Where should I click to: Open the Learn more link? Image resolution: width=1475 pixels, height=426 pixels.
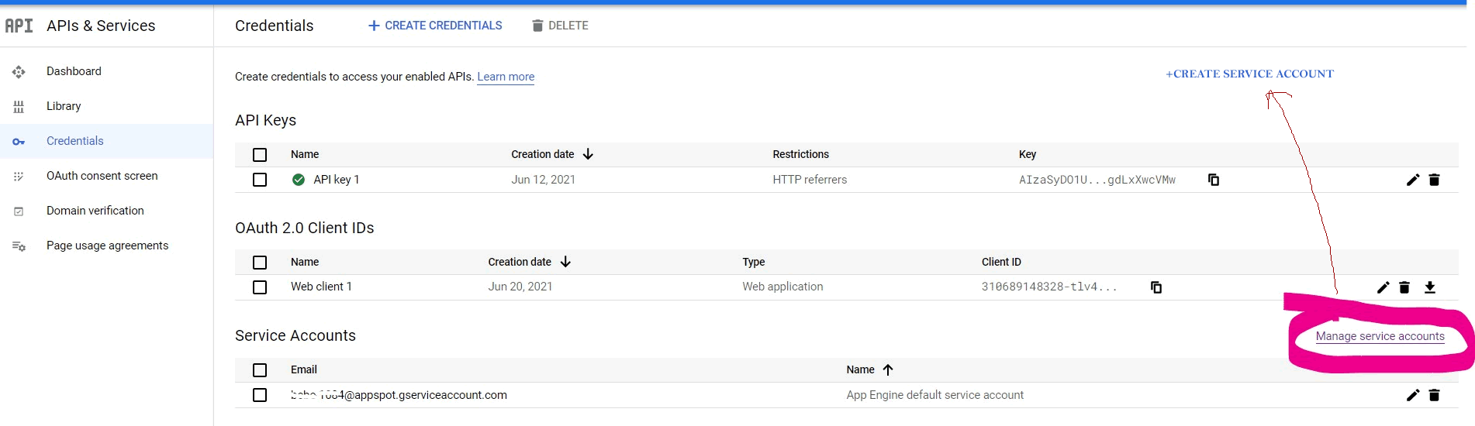tap(506, 77)
